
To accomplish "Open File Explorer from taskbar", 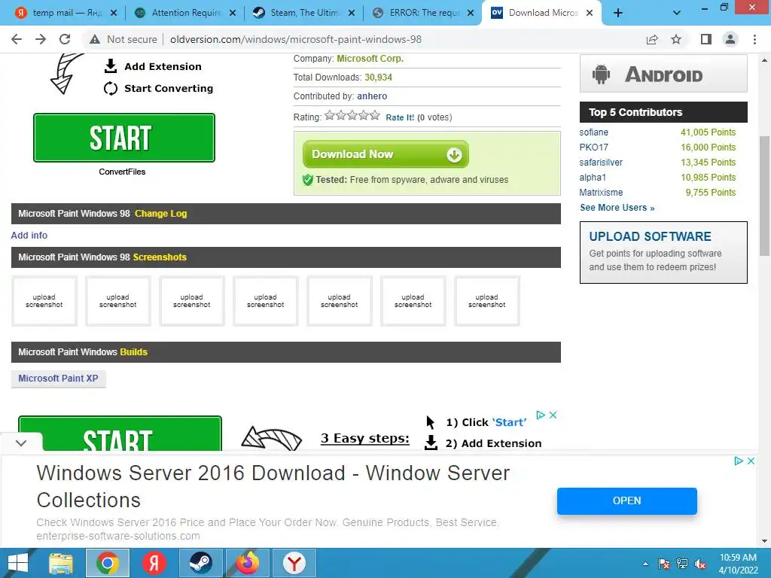I will (x=61, y=563).
